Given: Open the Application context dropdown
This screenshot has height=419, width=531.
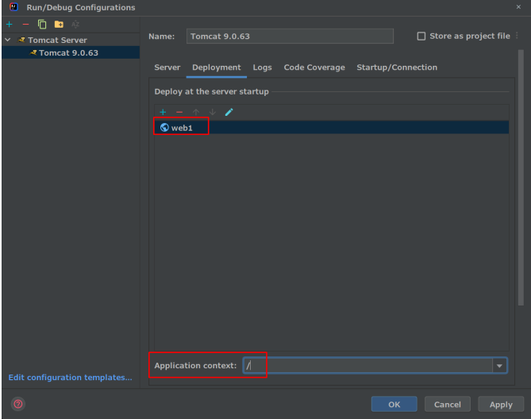Looking at the screenshot, I should click(x=499, y=366).
